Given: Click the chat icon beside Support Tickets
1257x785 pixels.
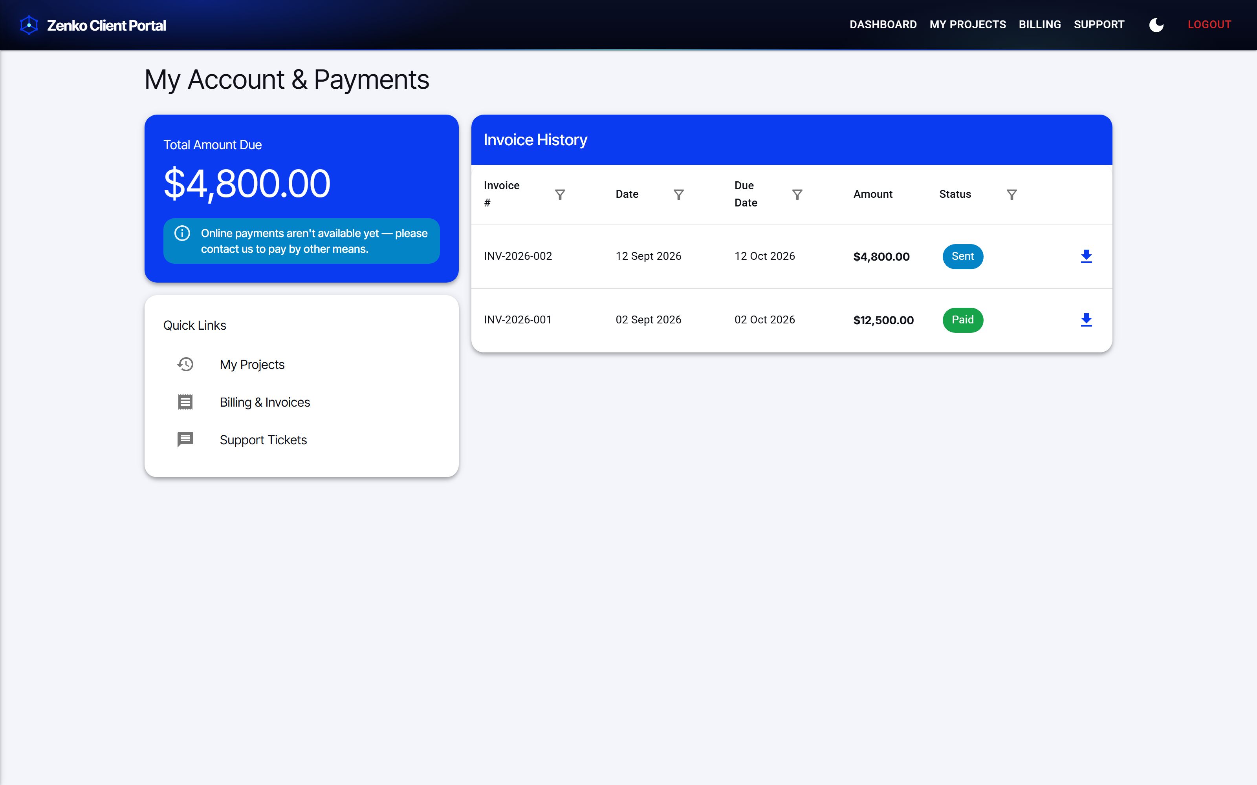Looking at the screenshot, I should (185, 439).
